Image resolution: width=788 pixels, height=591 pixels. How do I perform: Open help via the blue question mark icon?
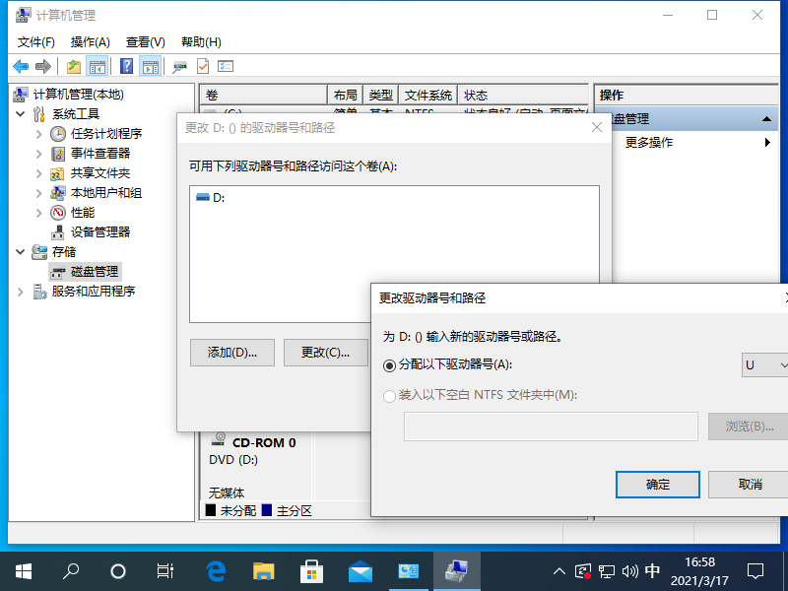pyautogui.click(x=128, y=66)
